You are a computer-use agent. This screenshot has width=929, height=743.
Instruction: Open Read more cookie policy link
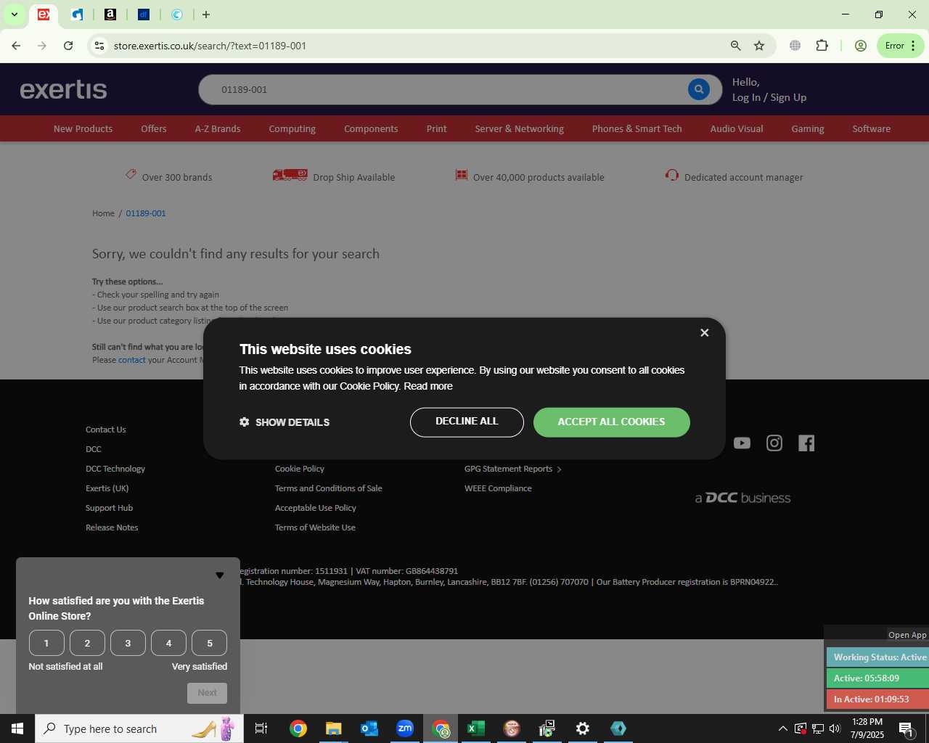(x=428, y=386)
